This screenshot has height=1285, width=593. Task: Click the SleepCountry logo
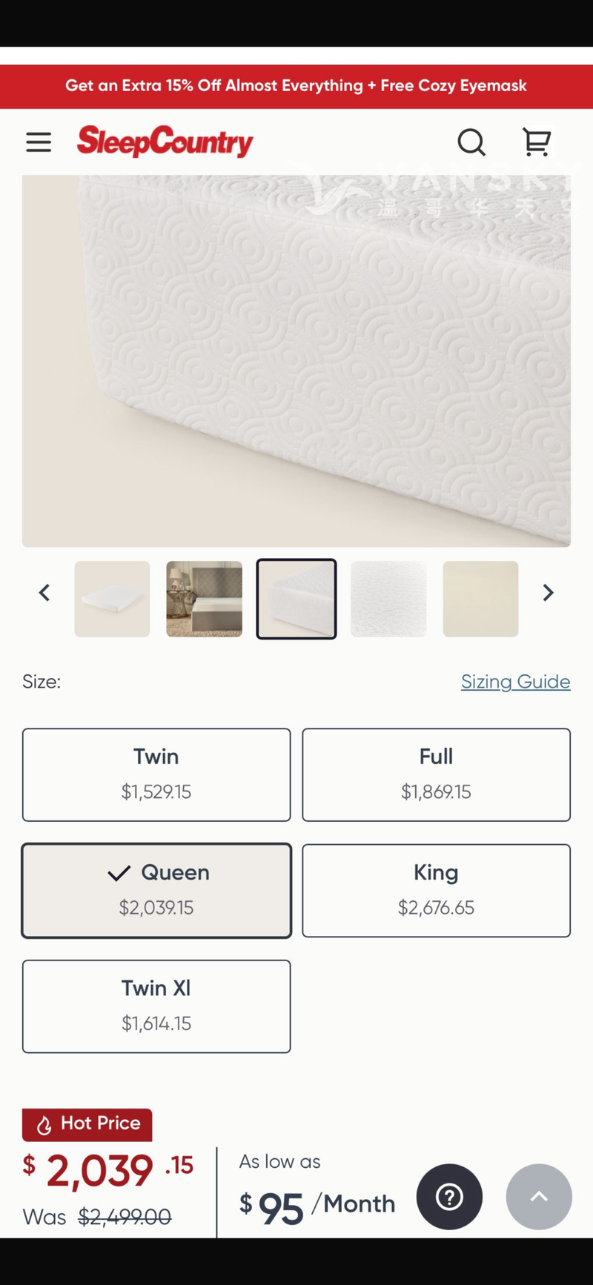pos(165,142)
